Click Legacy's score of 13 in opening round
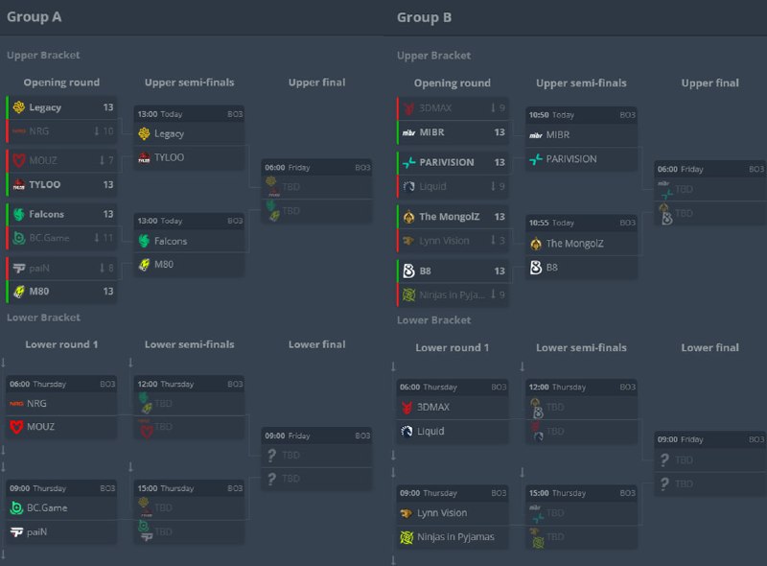 tap(108, 107)
